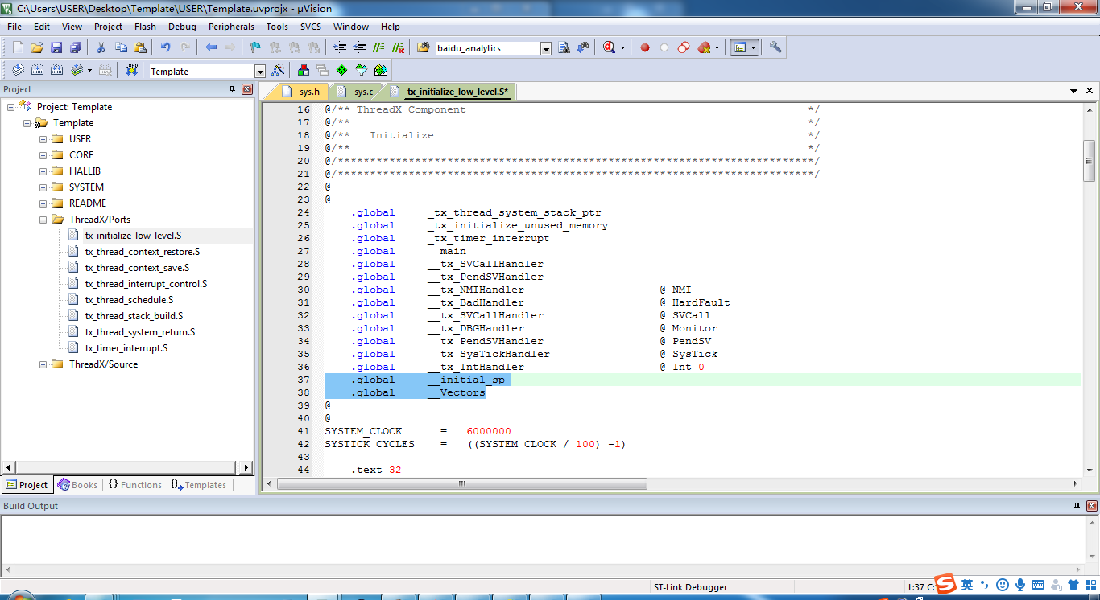Copy the selection to clipboard
The image size is (1100, 600).
point(121,48)
